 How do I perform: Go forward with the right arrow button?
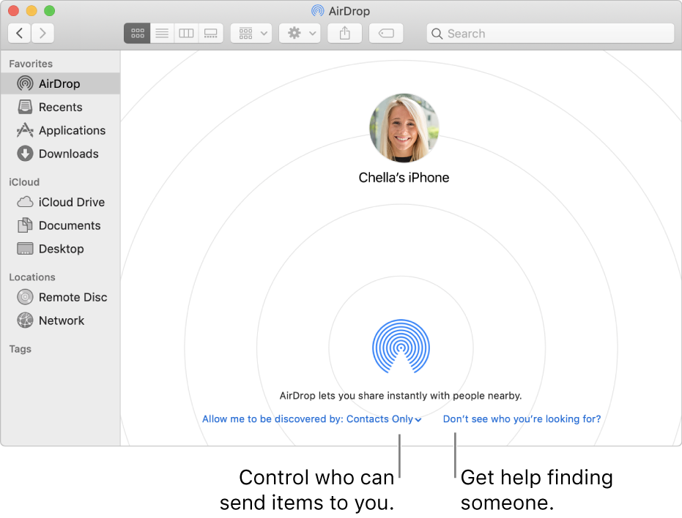pyautogui.click(x=42, y=34)
